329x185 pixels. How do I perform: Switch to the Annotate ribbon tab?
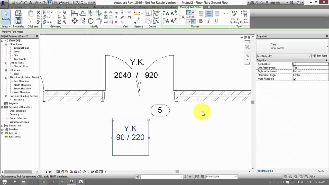(71, 7)
